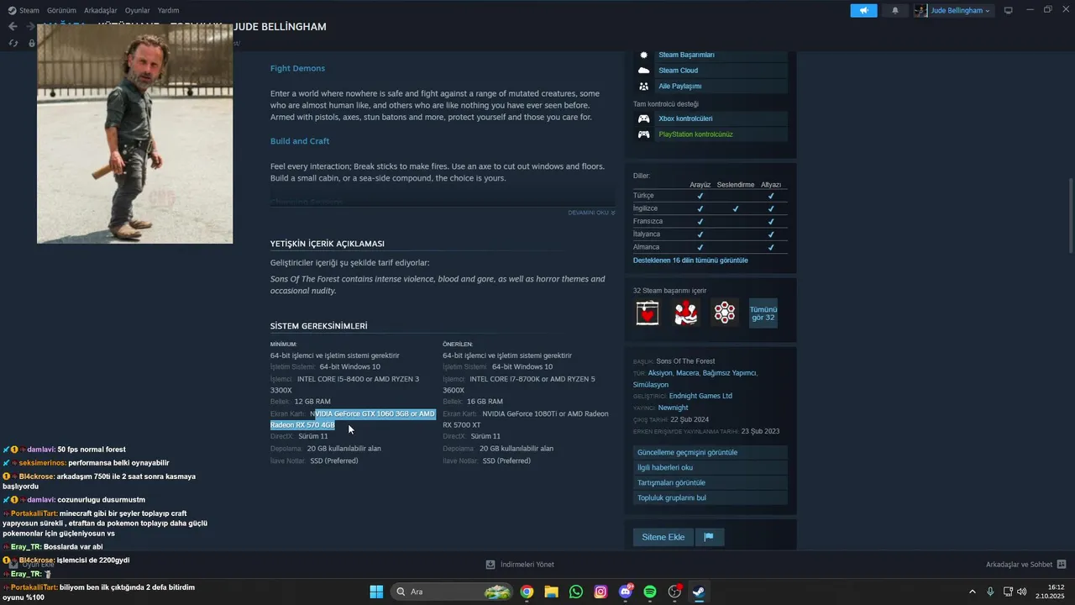Viewport: 1075px width, 605px height.
Task: Open the circular app with red badge
Action: click(674, 592)
